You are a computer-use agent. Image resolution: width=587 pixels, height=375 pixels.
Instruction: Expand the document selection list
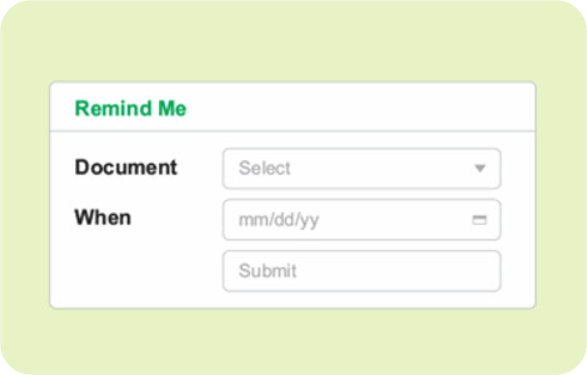pos(480,168)
